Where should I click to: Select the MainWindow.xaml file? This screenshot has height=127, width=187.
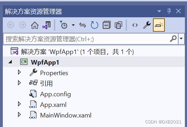(x=66, y=115)
